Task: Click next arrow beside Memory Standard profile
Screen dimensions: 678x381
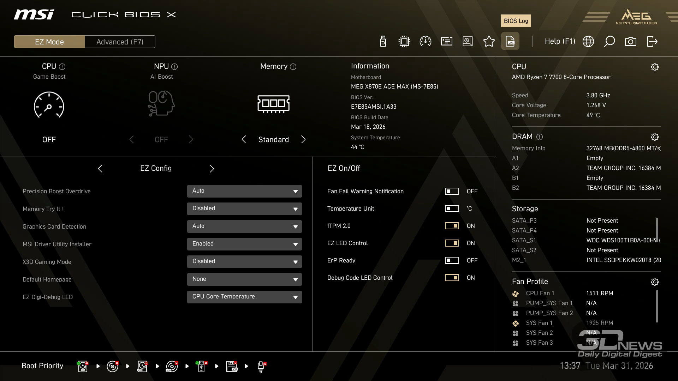Action: (x=303, y=139)
